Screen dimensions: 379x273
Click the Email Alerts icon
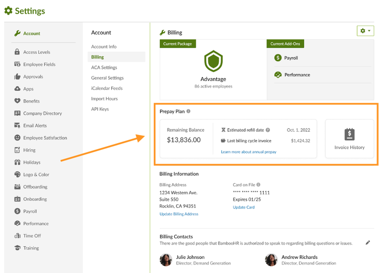[x=17, y=125]
